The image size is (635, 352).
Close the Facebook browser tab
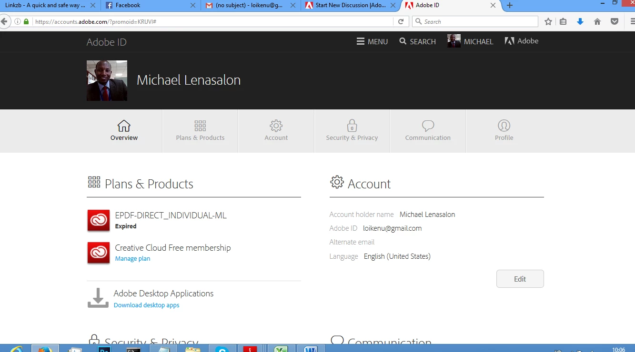(193, 5)
